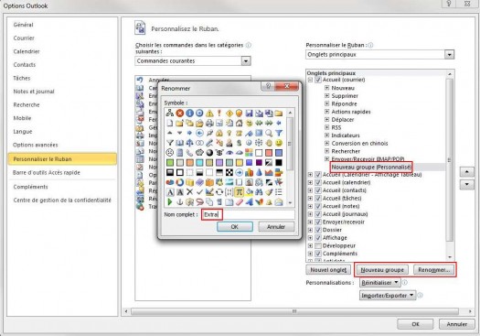
Task: Pick the checkerboard pattern symbol
Action: 229,173
